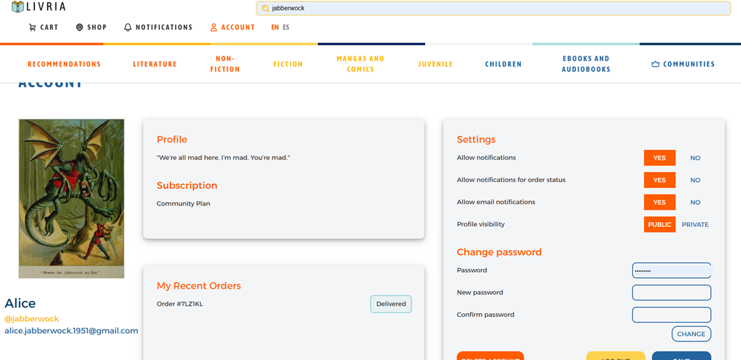Image resolution: width=741 pixels, height=360 pixels.
Task: Open the Account page
Action: pos(233,27)
